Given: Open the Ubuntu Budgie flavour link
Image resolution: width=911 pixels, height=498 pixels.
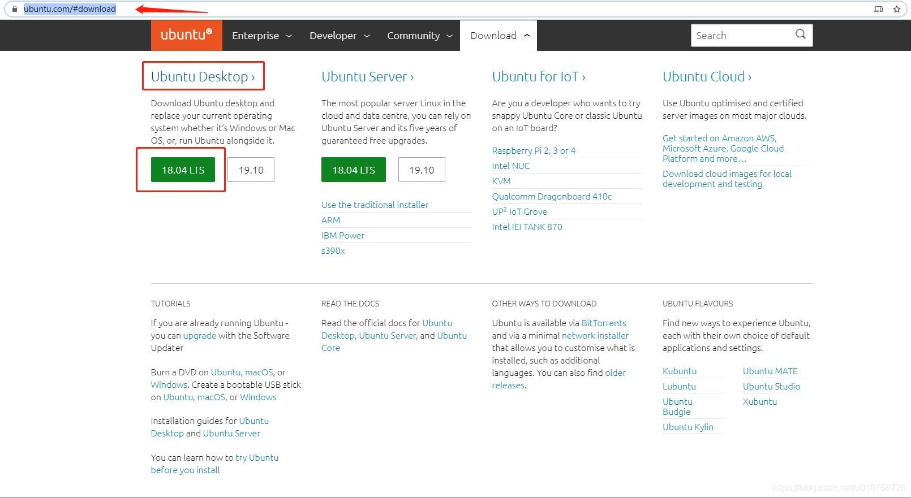Looking at the screenshot, I should tap(677, 406).
